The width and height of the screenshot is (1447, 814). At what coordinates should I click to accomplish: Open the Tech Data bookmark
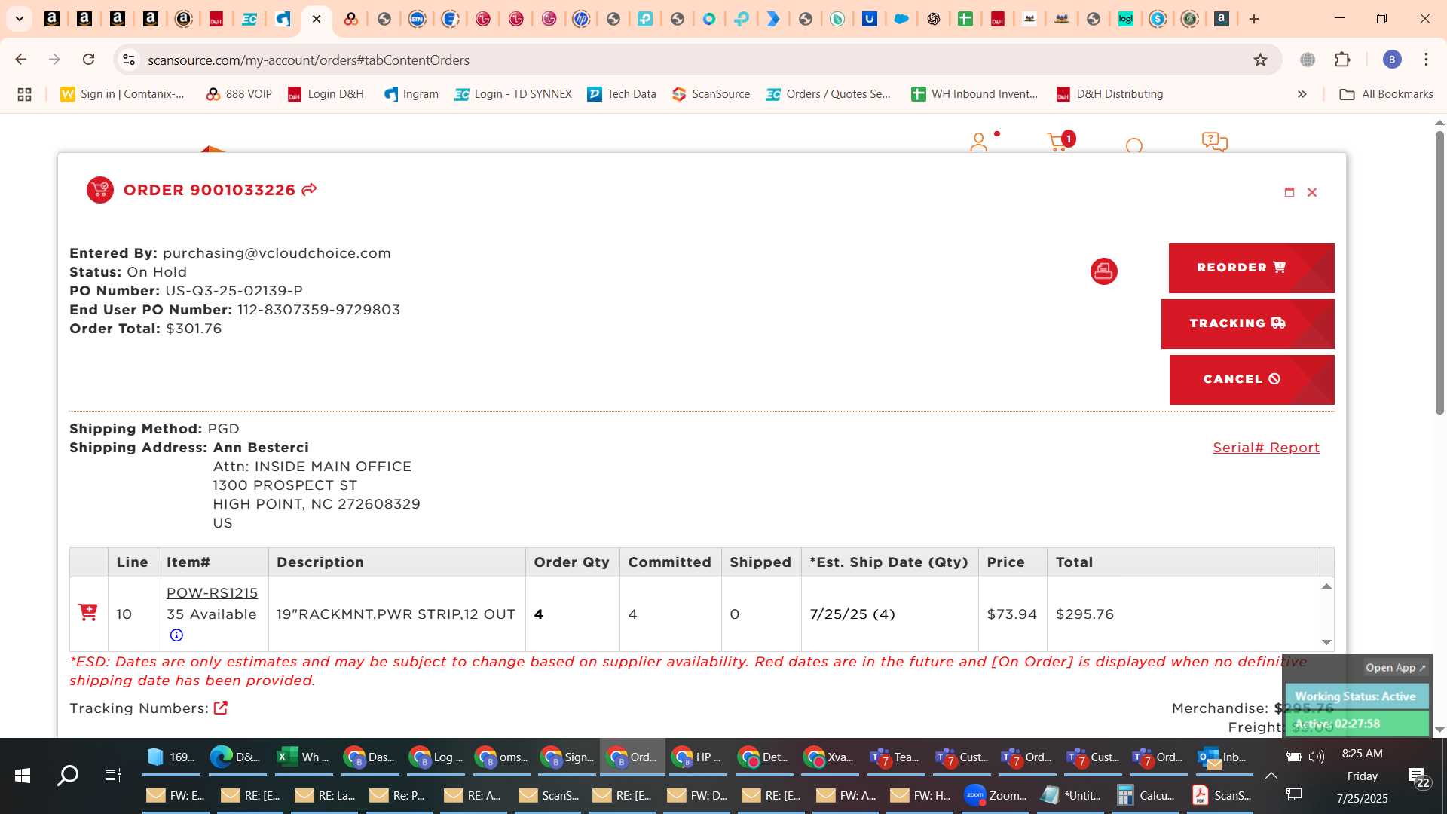coord(622,94)
